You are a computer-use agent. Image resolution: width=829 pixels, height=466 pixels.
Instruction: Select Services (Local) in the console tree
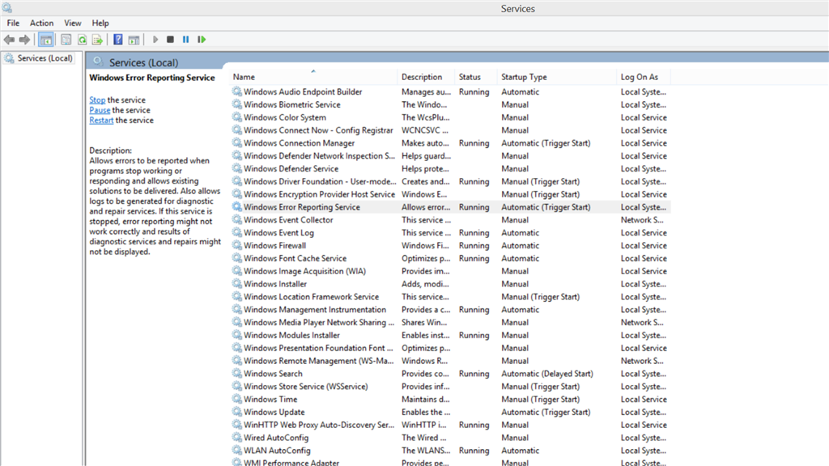pos(38,58)
